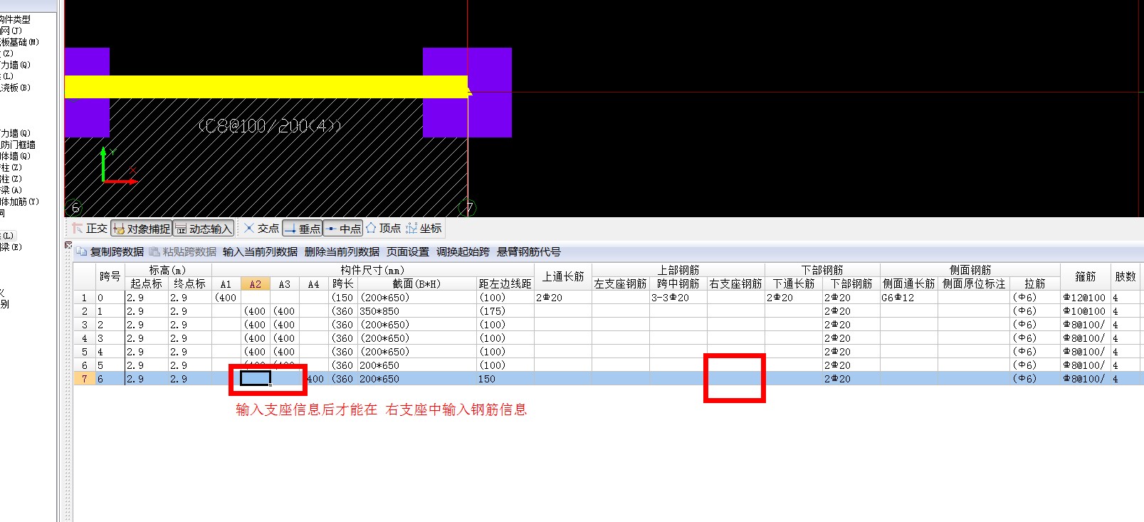Select the 拉筋 column header
Screen dimensions: 1144x522
(1034, 283)
